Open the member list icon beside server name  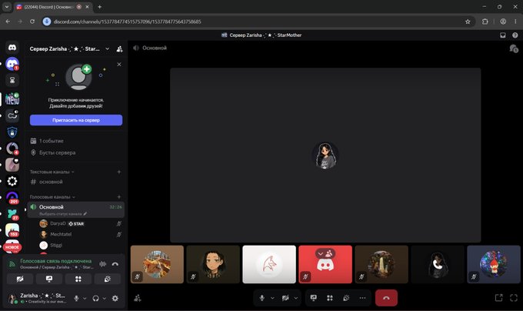point(119,49)
